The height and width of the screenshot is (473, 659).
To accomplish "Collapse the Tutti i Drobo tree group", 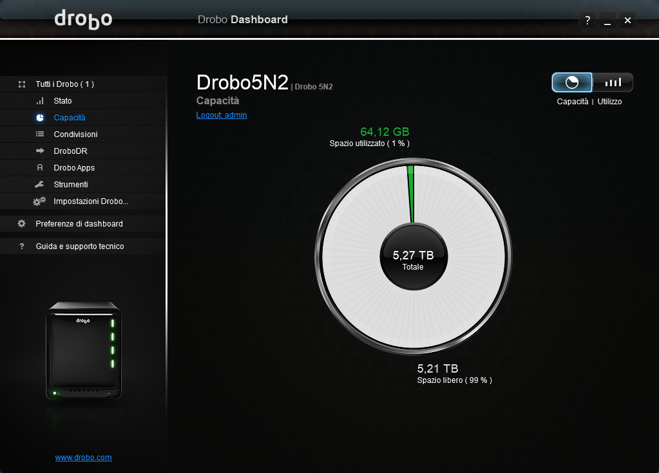I will pyautogui.click(x=22, y=84).
